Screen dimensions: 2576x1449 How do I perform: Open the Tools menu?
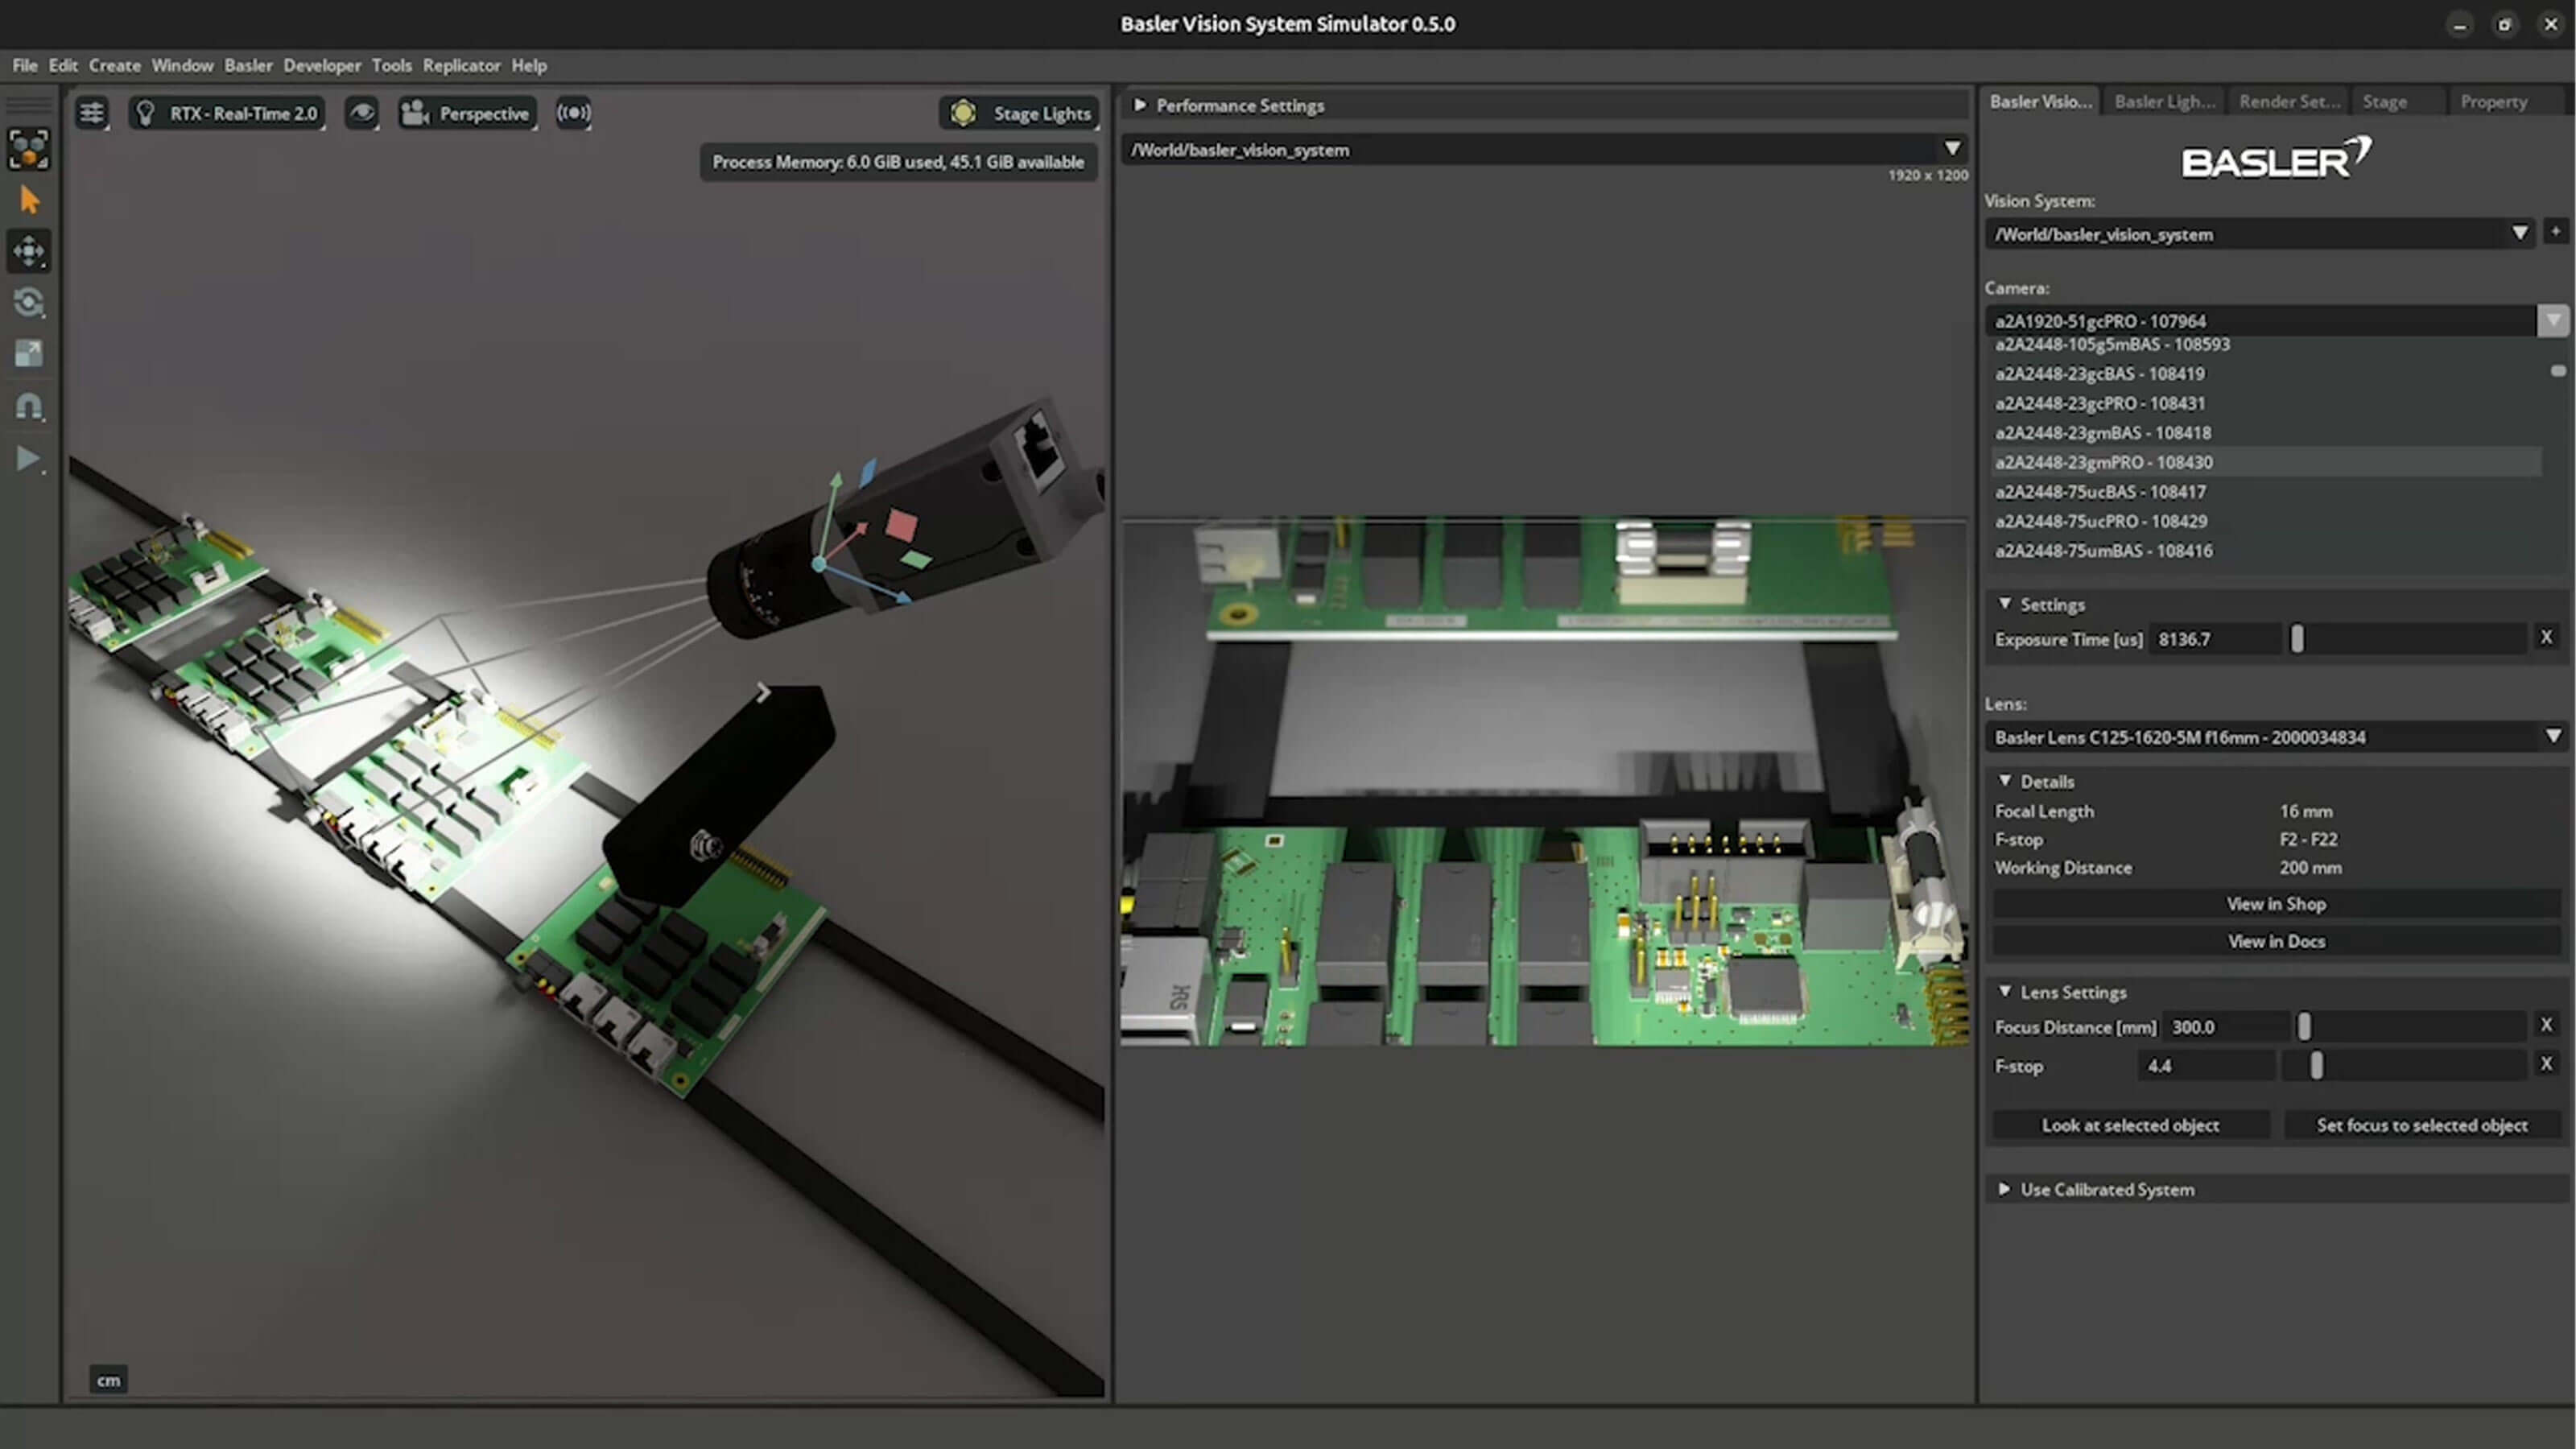pos(391,65)
